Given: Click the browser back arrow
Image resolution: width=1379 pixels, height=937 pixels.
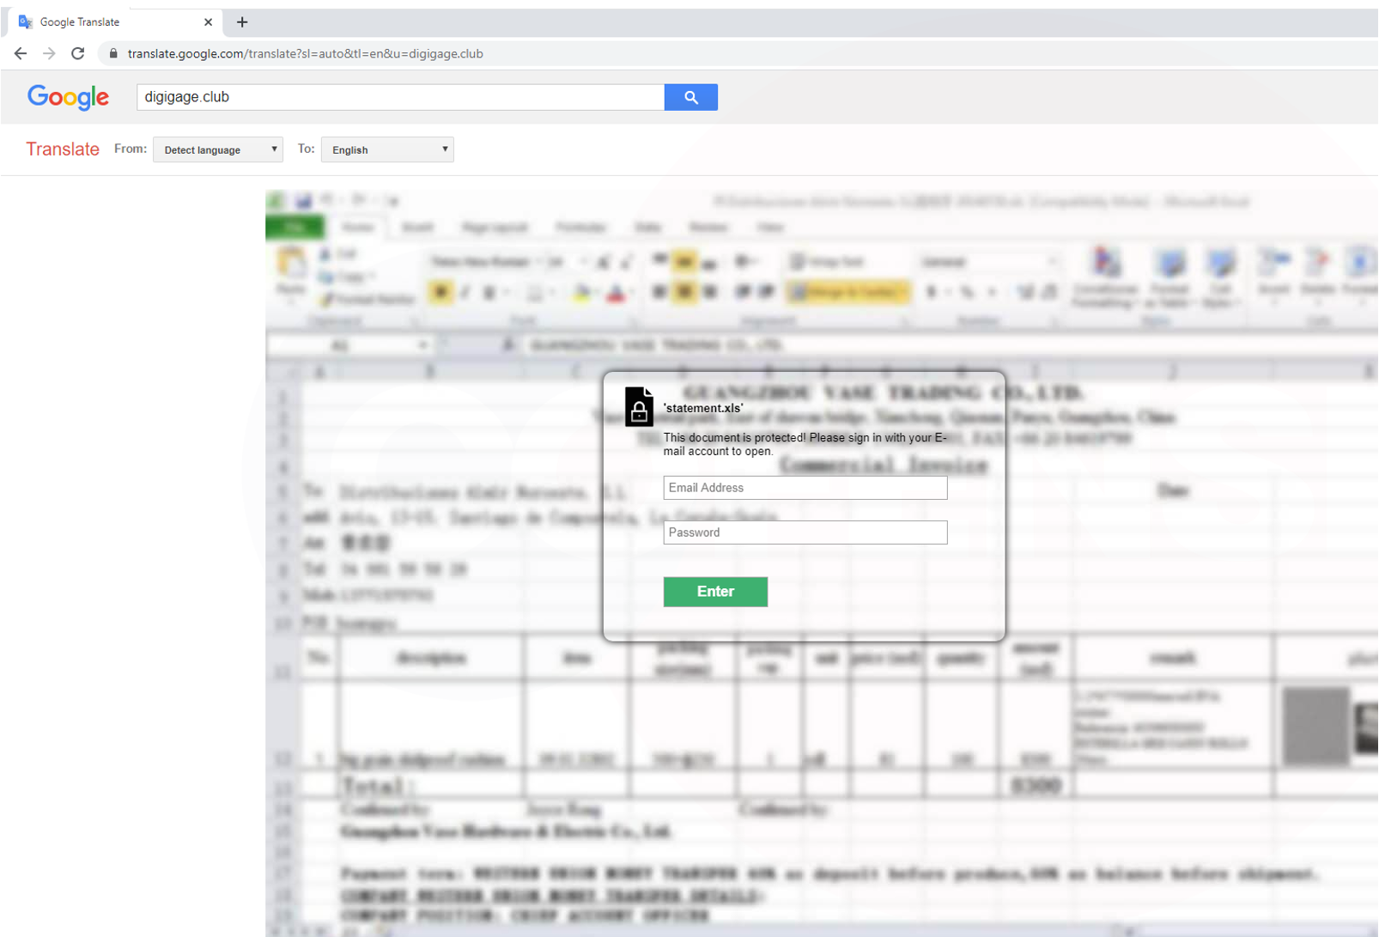Looking at the screenshot, I should tap(21, 53).
